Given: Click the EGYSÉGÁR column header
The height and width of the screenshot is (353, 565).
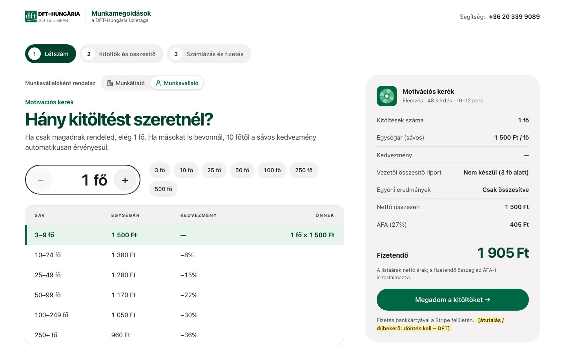Looking at the screenshot, I should pyautogui.click(x=126, y=215).
